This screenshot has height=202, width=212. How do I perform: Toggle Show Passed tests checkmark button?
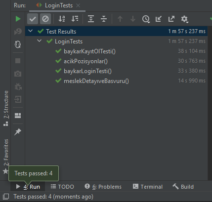click(x=33, y=19)
